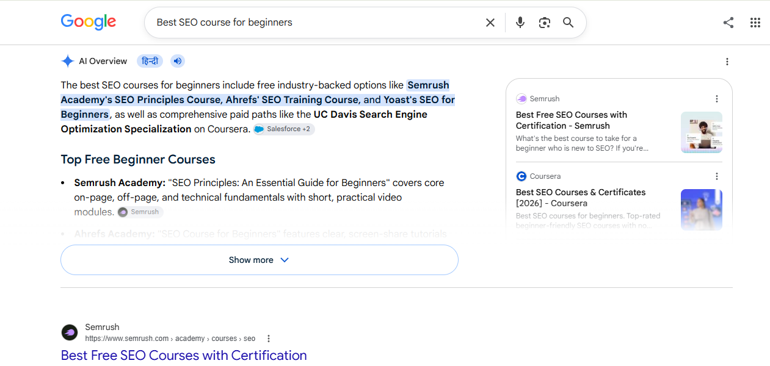Click the Top Free Beginner Courses heading
Viewport: 770px width, 366px height.
click(x=138, y=159)
